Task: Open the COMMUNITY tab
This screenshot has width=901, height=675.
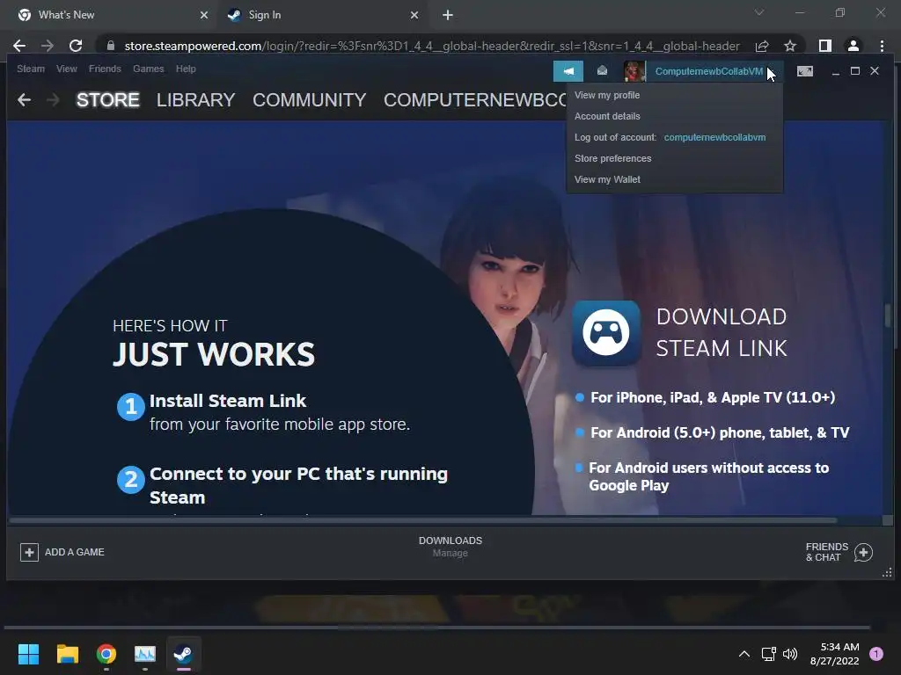Action: coord(309,100)
